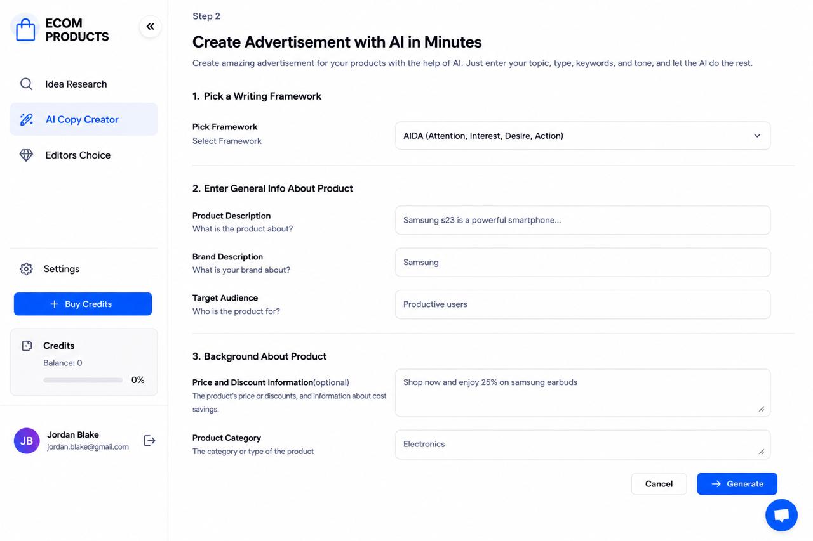Click the ECOM PRODUCTS brand name
813x541 pixels.
77,30
